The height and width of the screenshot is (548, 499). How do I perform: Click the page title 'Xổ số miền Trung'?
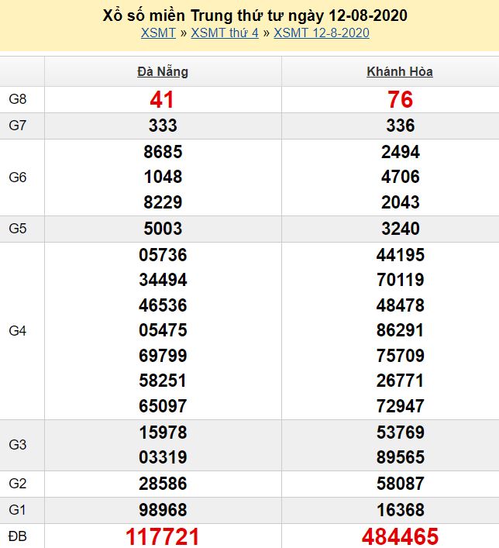click(x=255, y=16)
